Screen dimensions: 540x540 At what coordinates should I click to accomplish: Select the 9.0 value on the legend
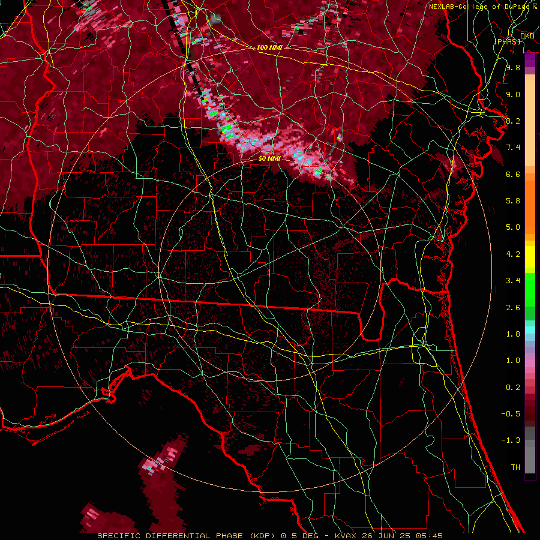click(513, 94)
